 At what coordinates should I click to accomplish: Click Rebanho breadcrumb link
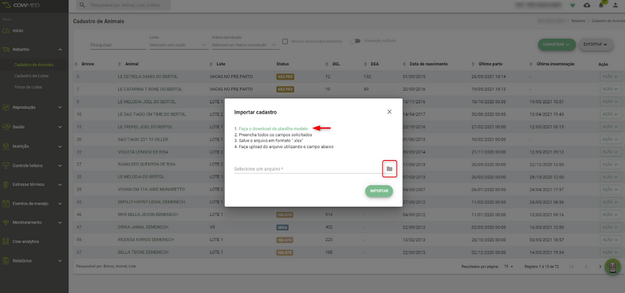pos(578,20)
